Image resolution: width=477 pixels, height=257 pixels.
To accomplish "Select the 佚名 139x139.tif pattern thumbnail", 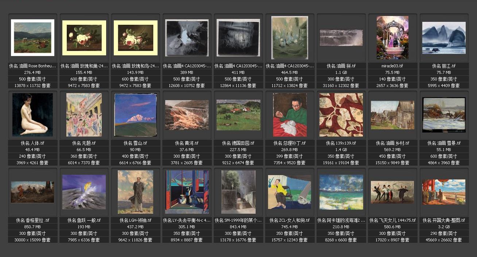I will tap(341, 115).
